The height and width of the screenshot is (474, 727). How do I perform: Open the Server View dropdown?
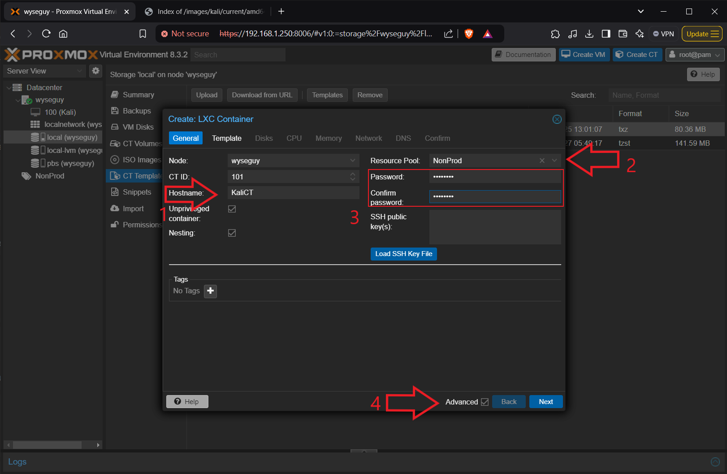(44, 71)
